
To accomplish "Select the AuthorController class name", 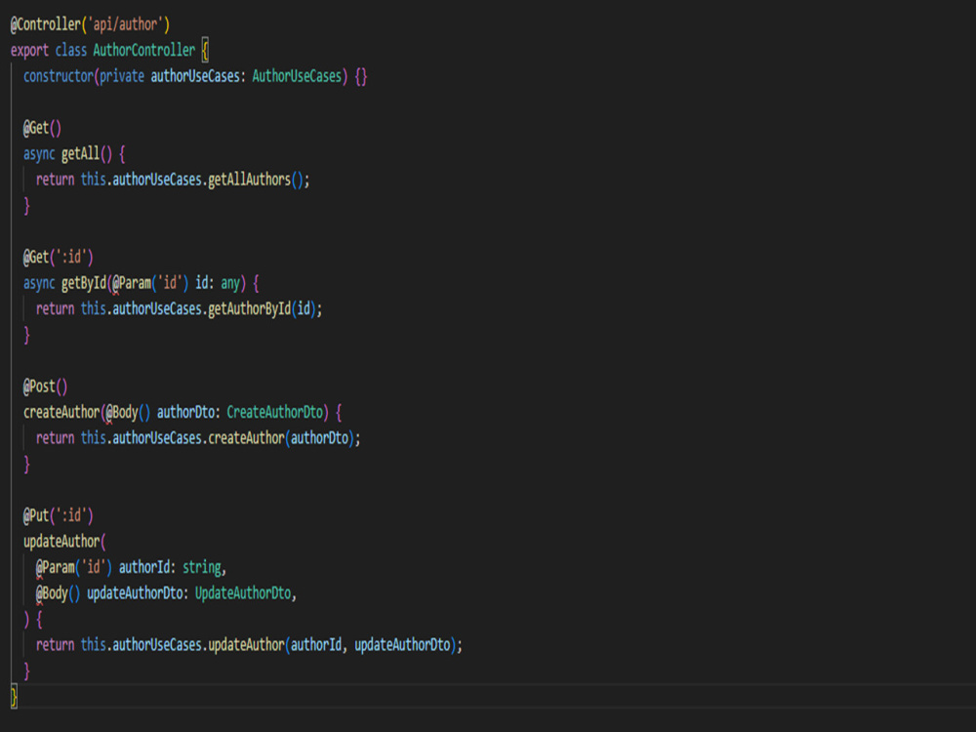I will tap(143, 50).
